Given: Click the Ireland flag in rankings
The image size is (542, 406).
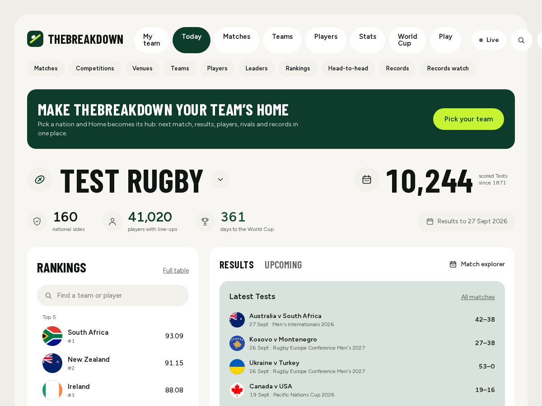Looking at the screenshot, I should pos(52,390).
